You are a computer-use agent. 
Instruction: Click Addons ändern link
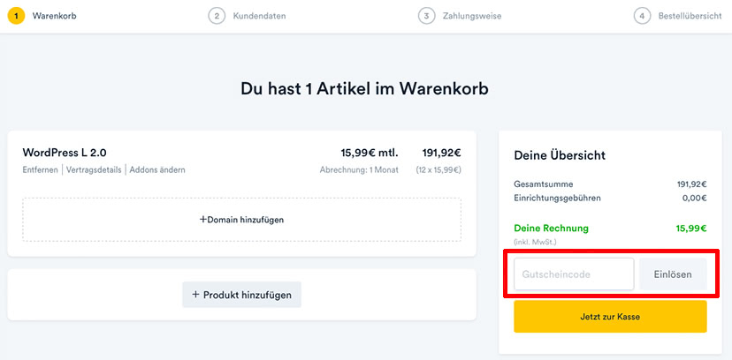coord(157,170)
